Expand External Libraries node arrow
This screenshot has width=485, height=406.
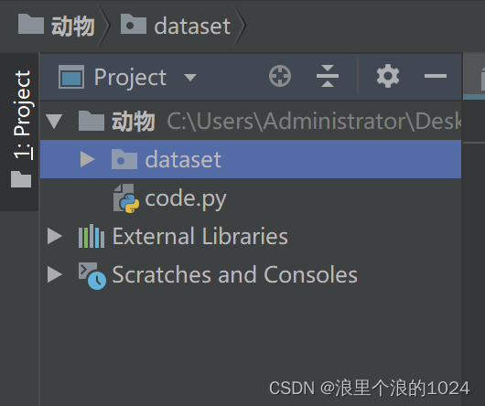55,236
